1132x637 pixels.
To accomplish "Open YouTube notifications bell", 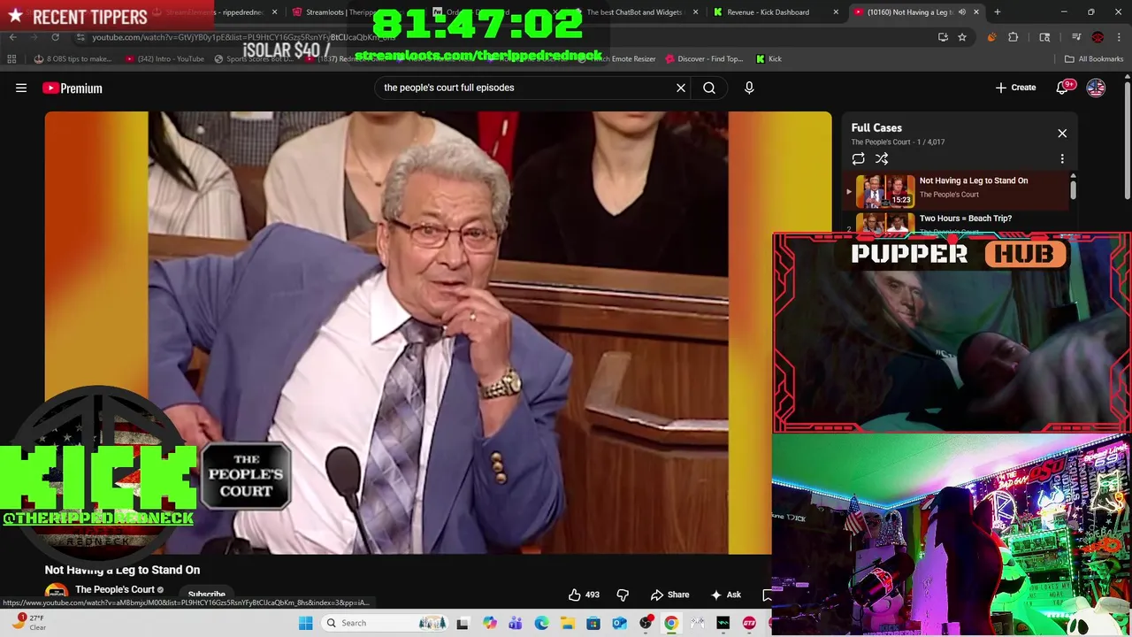I will point(1063,88).
